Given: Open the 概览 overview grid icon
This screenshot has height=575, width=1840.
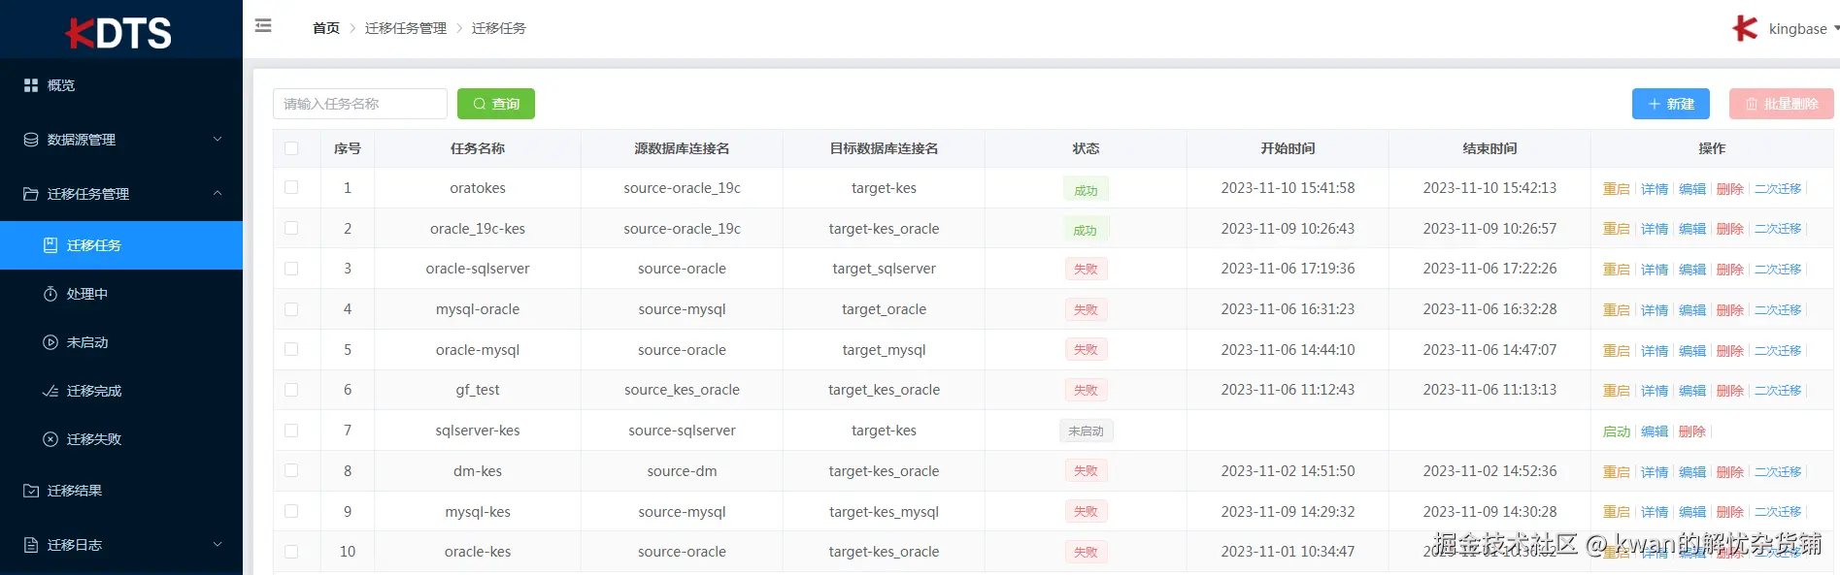Looking at the screenshot, I should [31, 85].
